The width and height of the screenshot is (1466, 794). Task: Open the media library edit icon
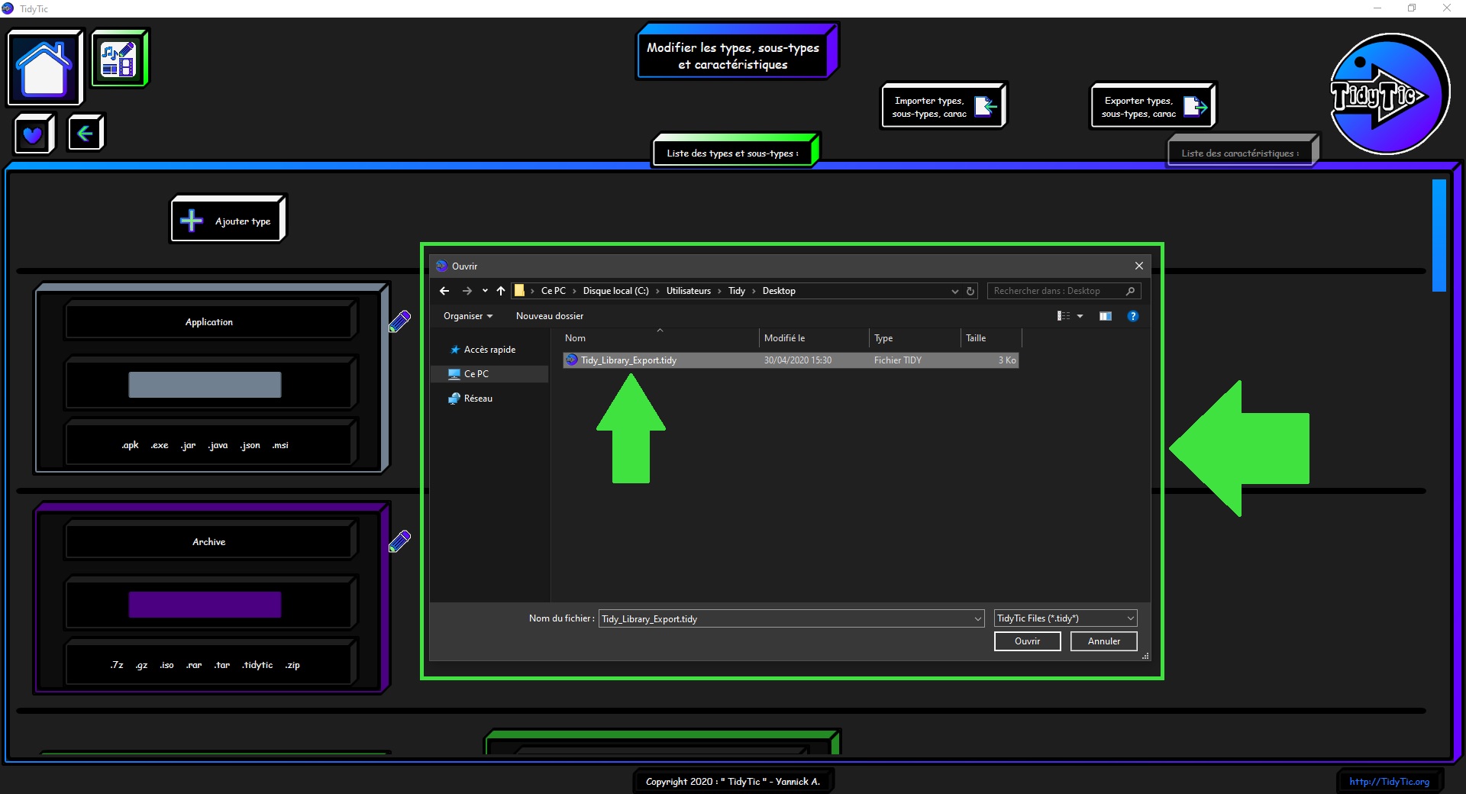[119, 58]
